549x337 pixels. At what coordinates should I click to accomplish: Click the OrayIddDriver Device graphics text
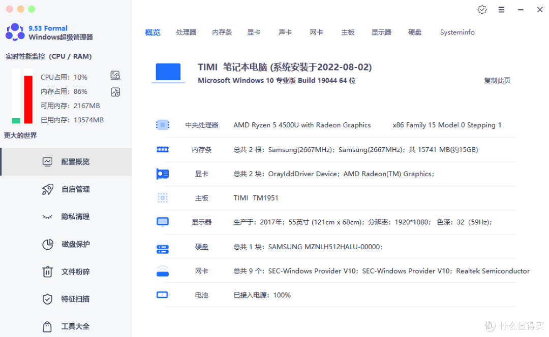[303, 174]
